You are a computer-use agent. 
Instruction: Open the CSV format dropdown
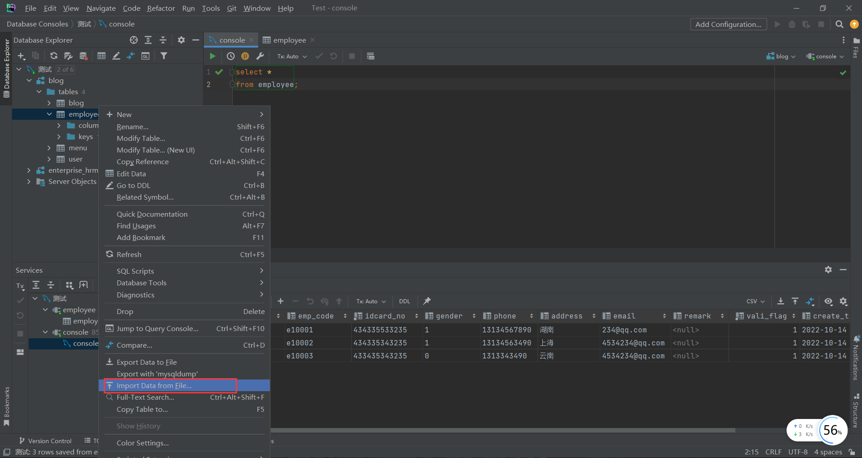756,301
